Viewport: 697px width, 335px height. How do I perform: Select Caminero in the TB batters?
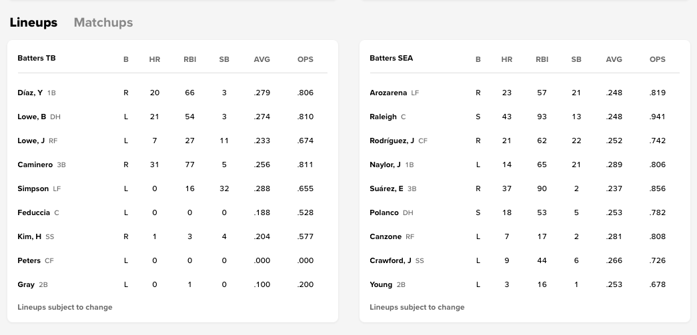(x=35, y=165)
